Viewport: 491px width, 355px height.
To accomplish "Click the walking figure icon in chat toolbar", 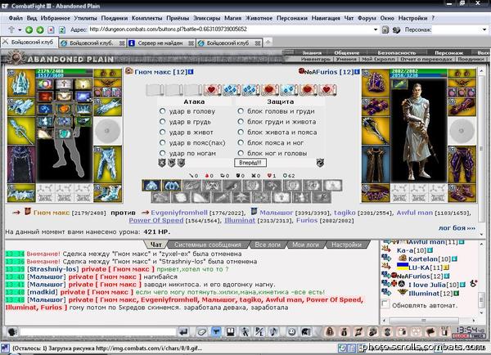I will click(x=245, y=331).
